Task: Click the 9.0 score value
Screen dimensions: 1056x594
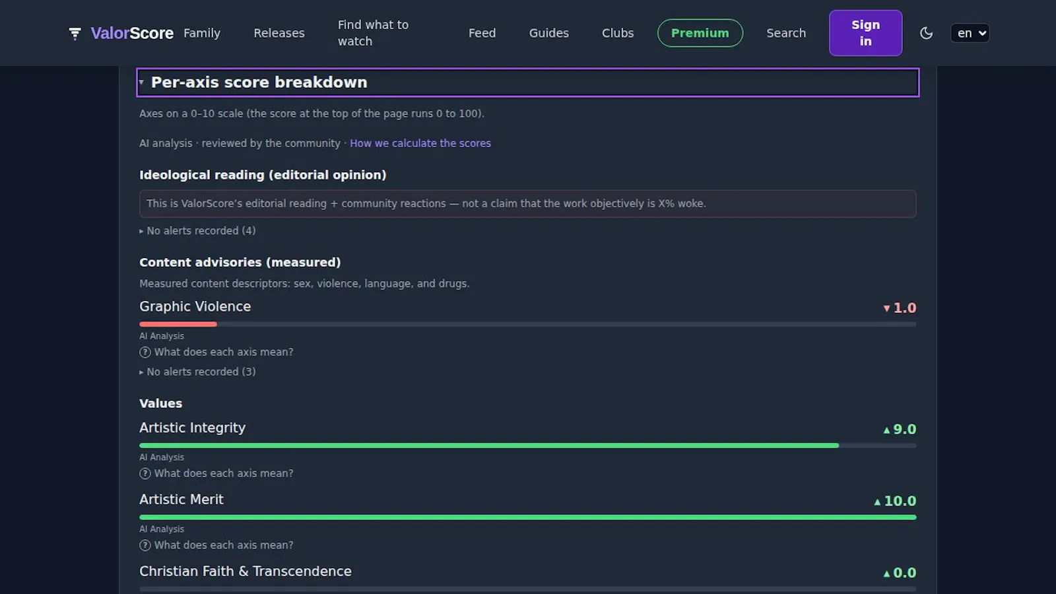Action: [905, 429]
